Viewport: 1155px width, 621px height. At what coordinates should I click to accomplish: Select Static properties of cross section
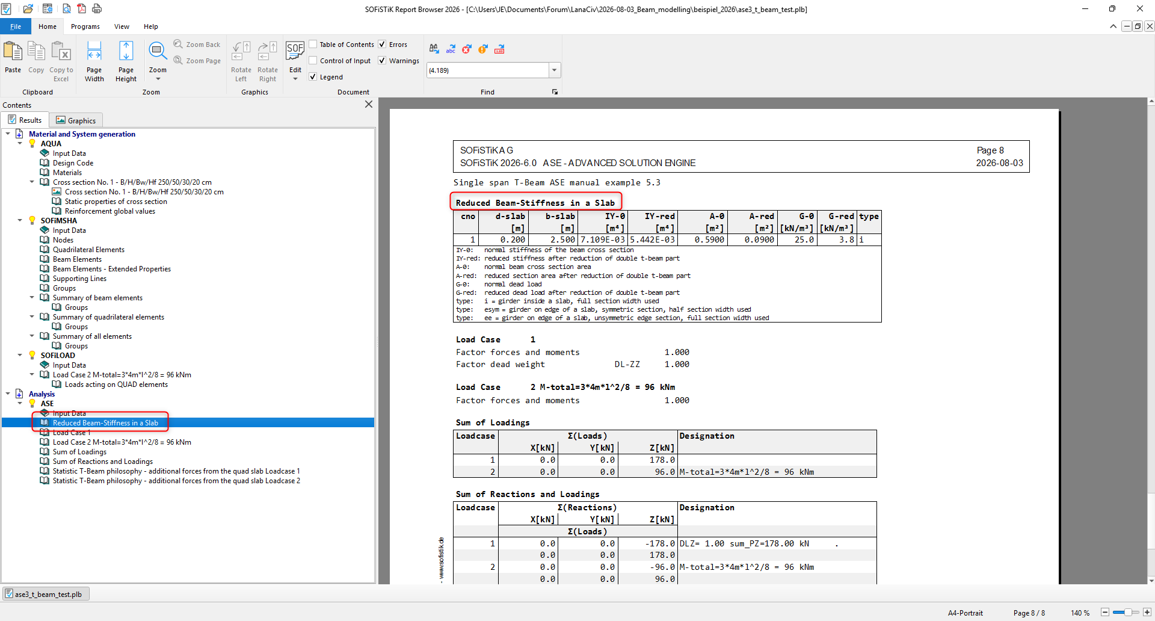(116, 202)
